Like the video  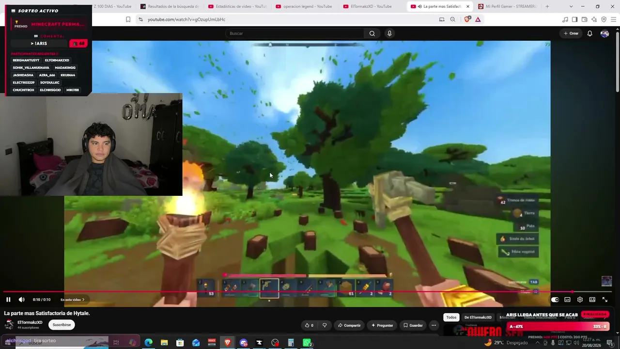coord(309,325)
